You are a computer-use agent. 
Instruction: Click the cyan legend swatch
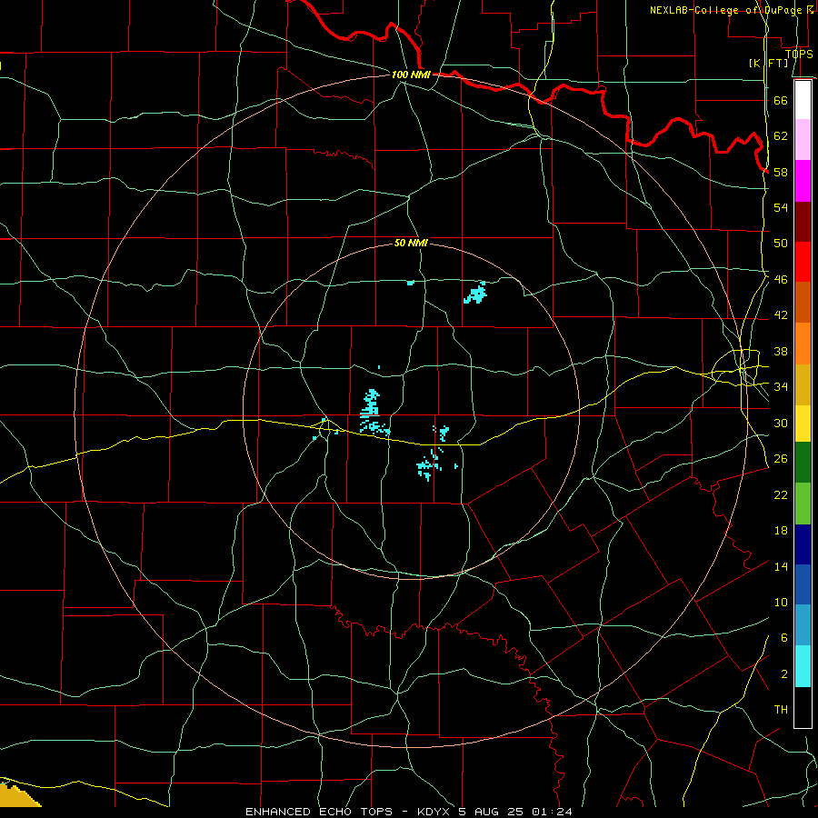[803, 666]
